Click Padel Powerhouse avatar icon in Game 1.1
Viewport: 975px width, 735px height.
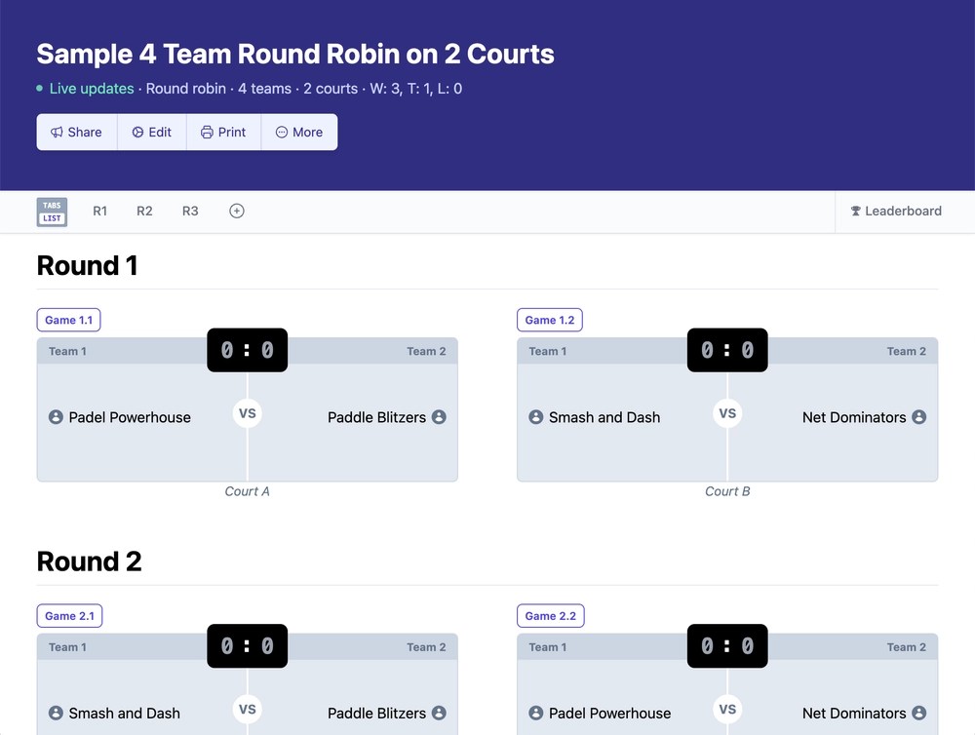(56, 417)
